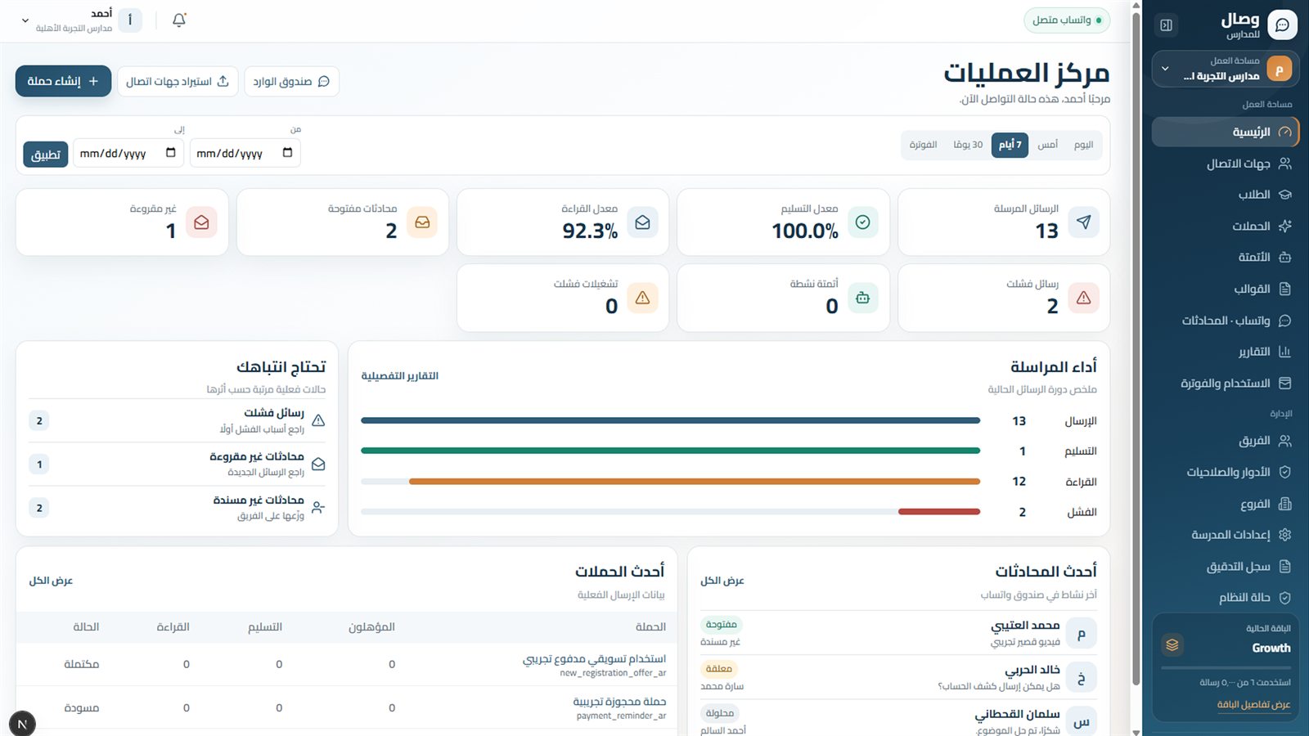Image resolution: width=1309 pixels, height=736 pixels.
Task: Focus the إلى end date field
Action: [128, 153]
